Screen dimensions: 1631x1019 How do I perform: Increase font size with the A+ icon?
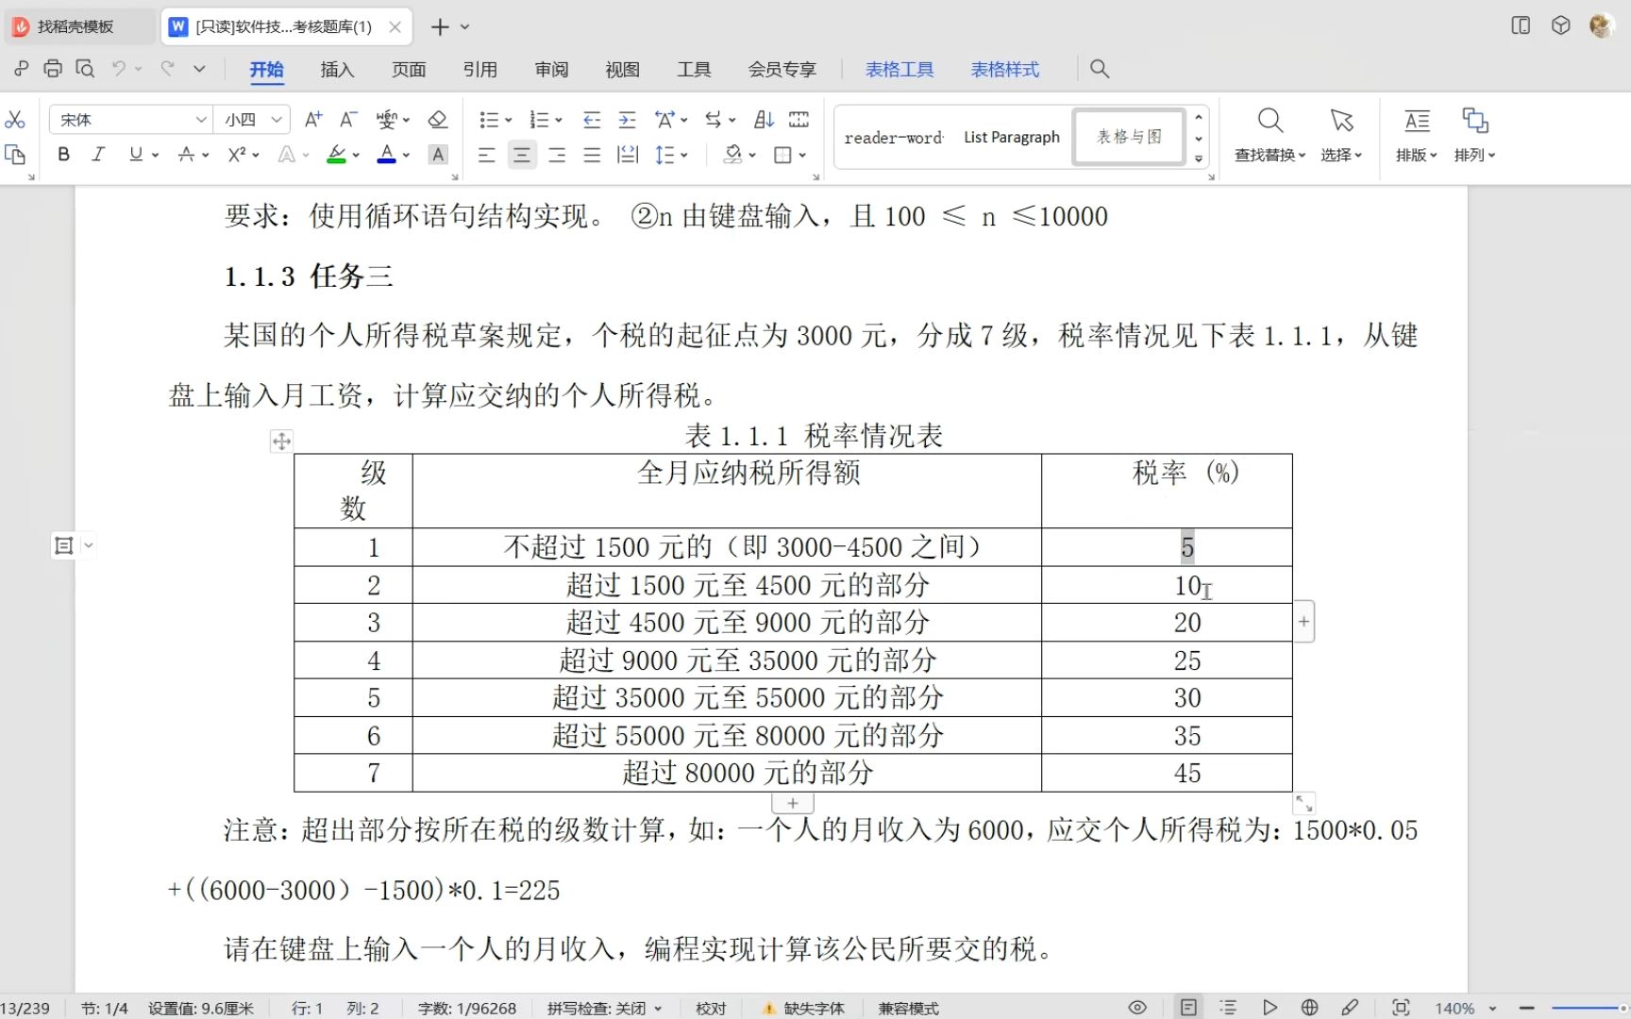(x=312, y=119)
